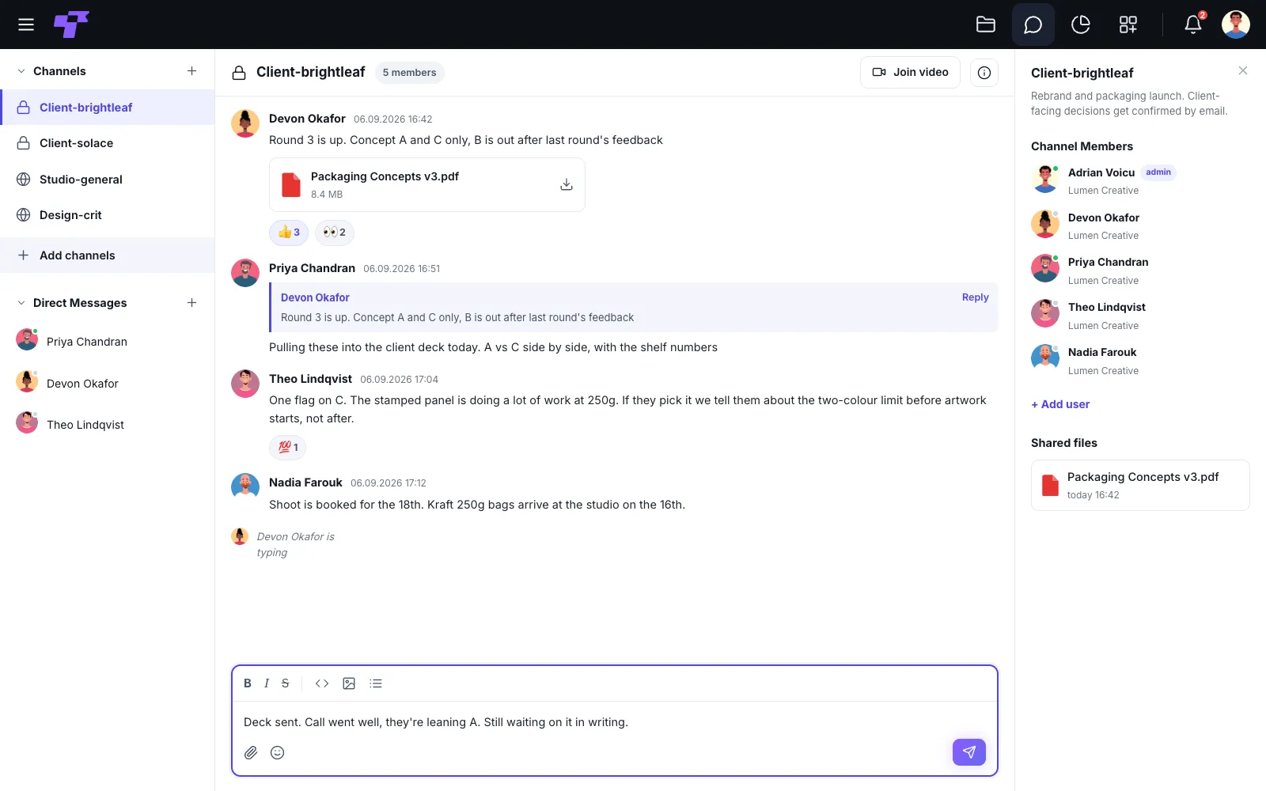Attach a file with paperclip icon

[251, 752]
